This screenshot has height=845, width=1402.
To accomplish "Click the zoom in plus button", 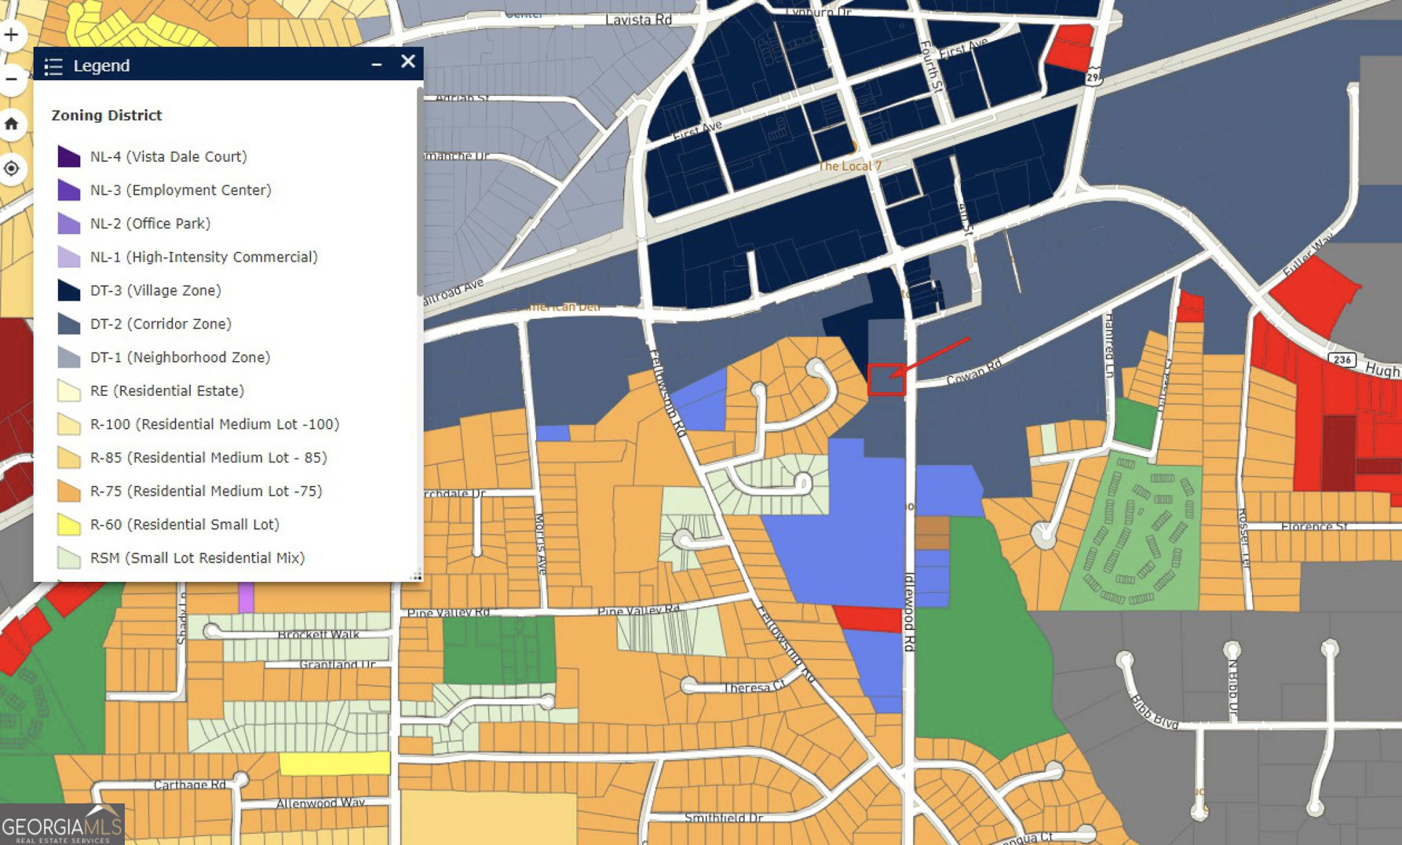I will pyautogui.click(x=12, y=35).
